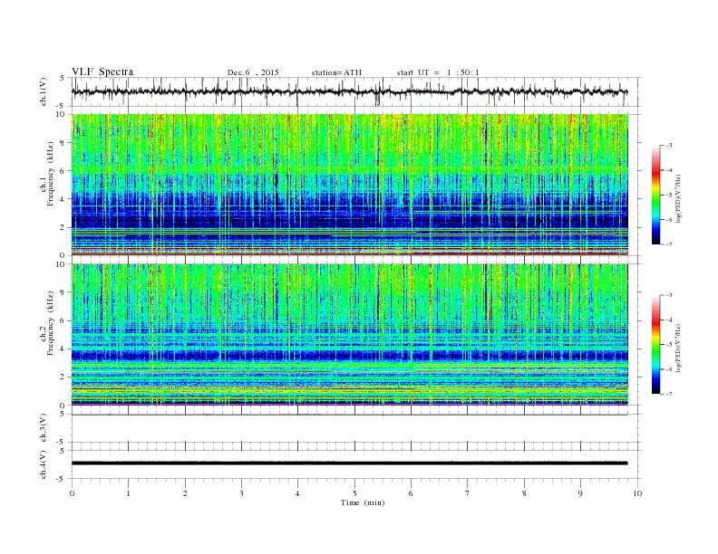Click the "Dec.6 , 2015" date label

(253, 72)
